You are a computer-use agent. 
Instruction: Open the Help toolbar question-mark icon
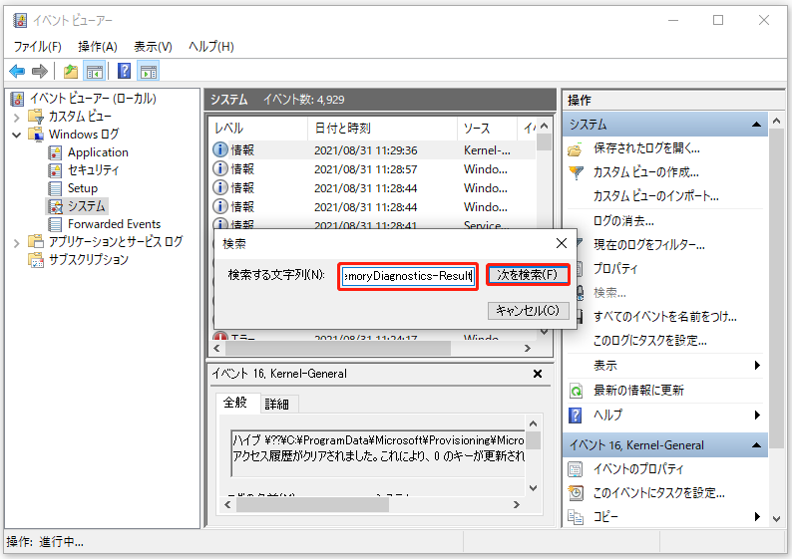coord(124,71)
